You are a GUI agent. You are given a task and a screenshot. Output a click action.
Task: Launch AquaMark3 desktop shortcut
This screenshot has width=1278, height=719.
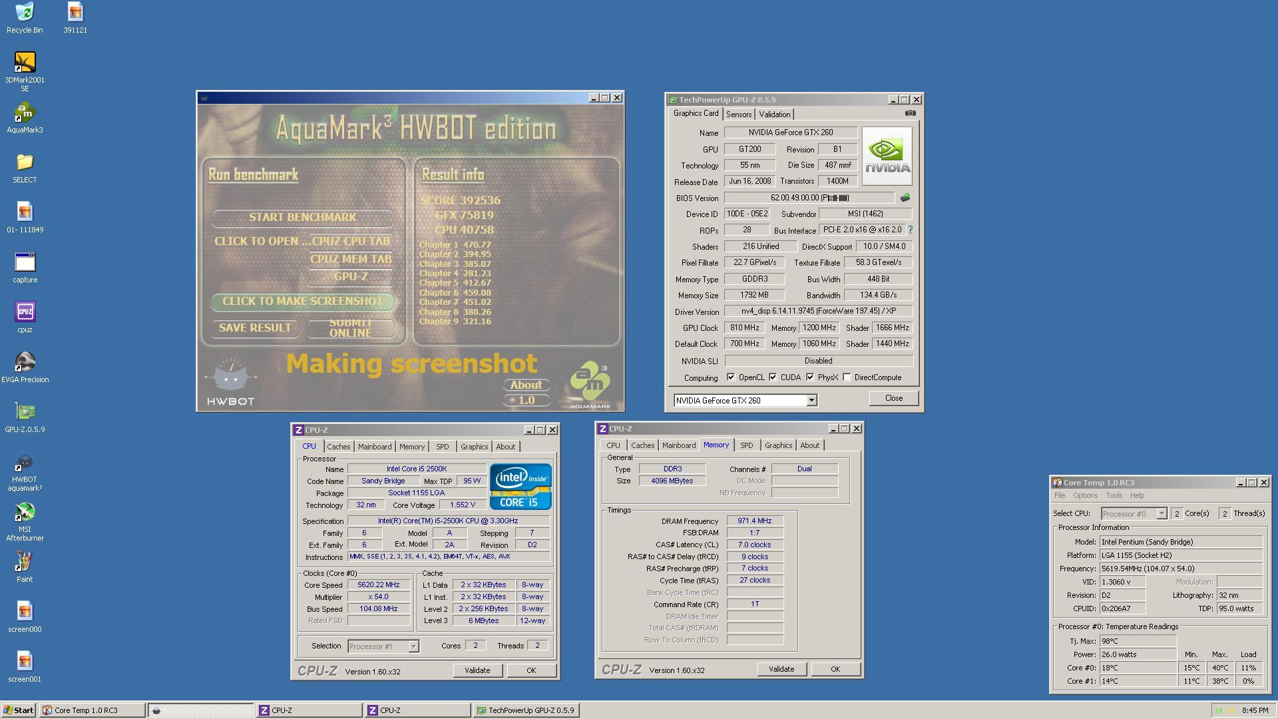[x=25, y=118]
